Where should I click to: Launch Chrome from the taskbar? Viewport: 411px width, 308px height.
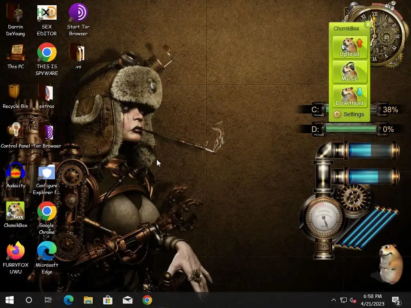click(x=147, y=300)
